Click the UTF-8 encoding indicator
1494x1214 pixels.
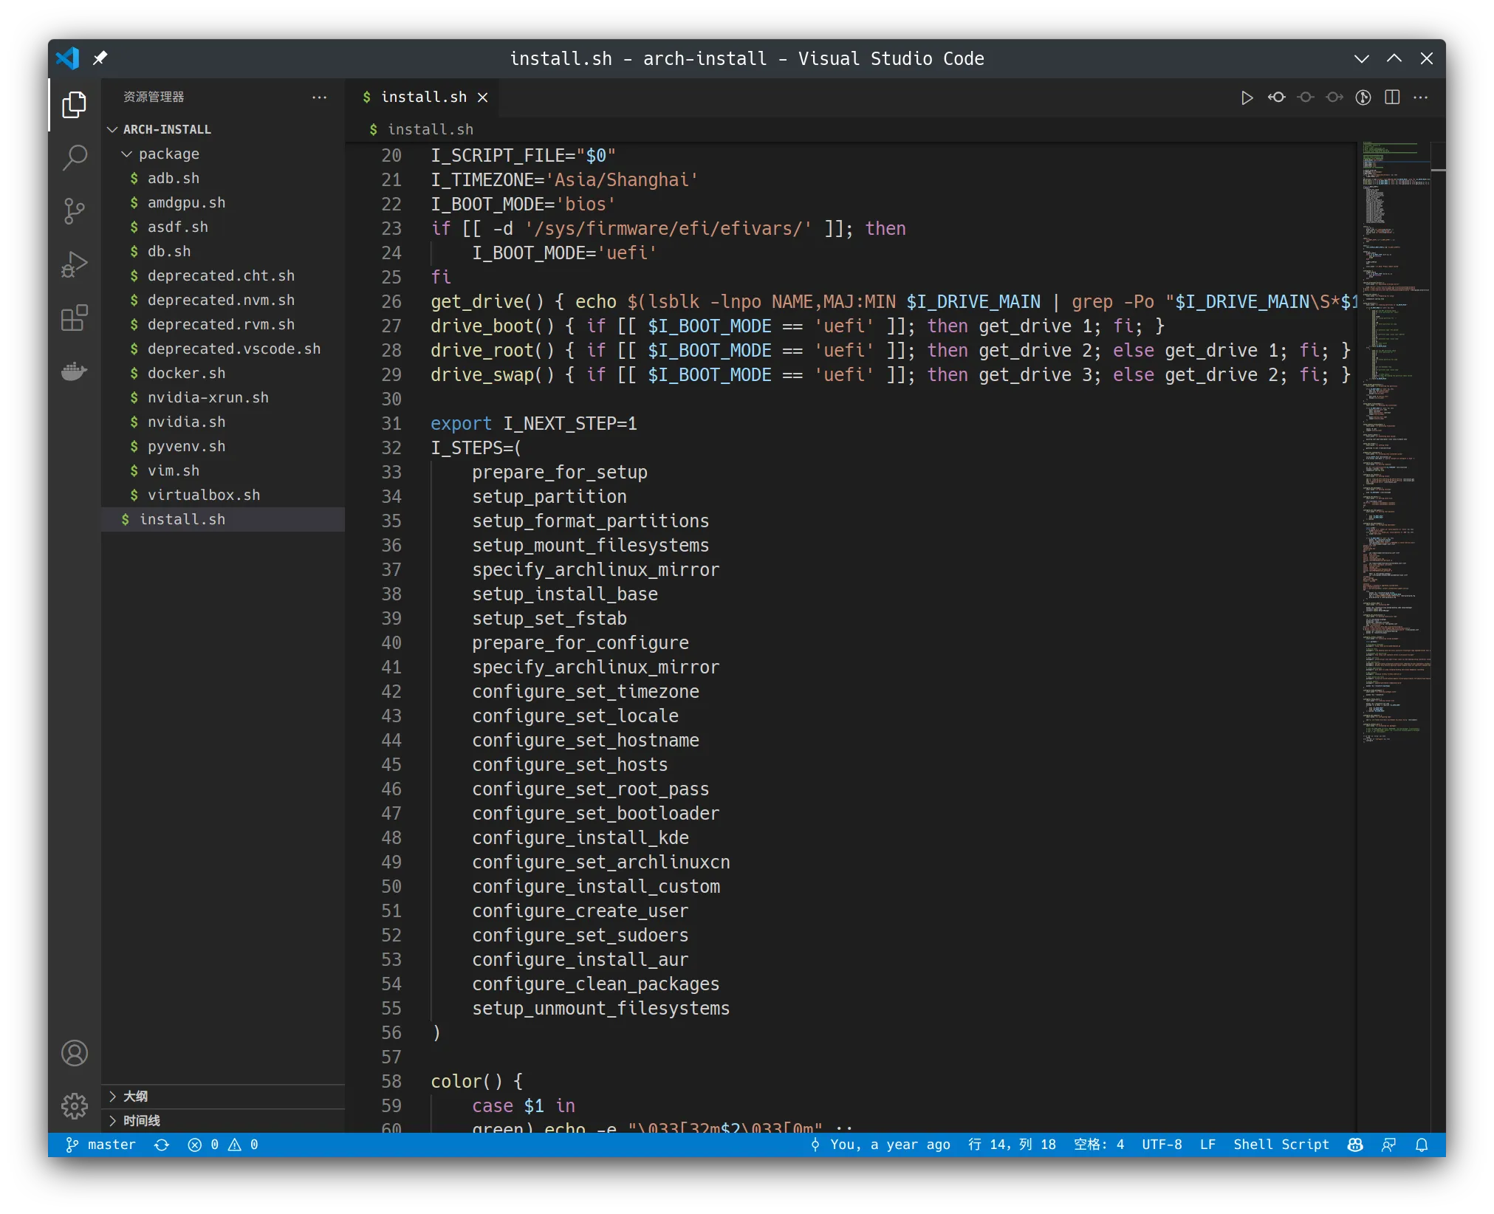1162,1145
